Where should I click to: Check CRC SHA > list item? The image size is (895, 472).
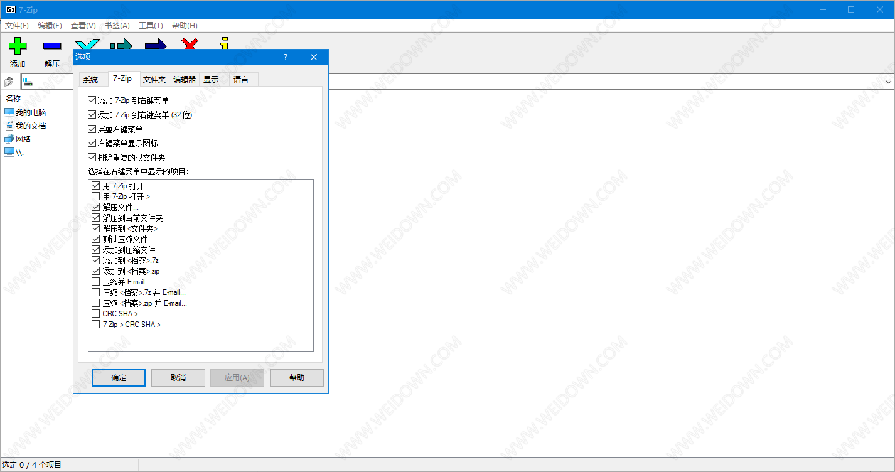point(96,314)
